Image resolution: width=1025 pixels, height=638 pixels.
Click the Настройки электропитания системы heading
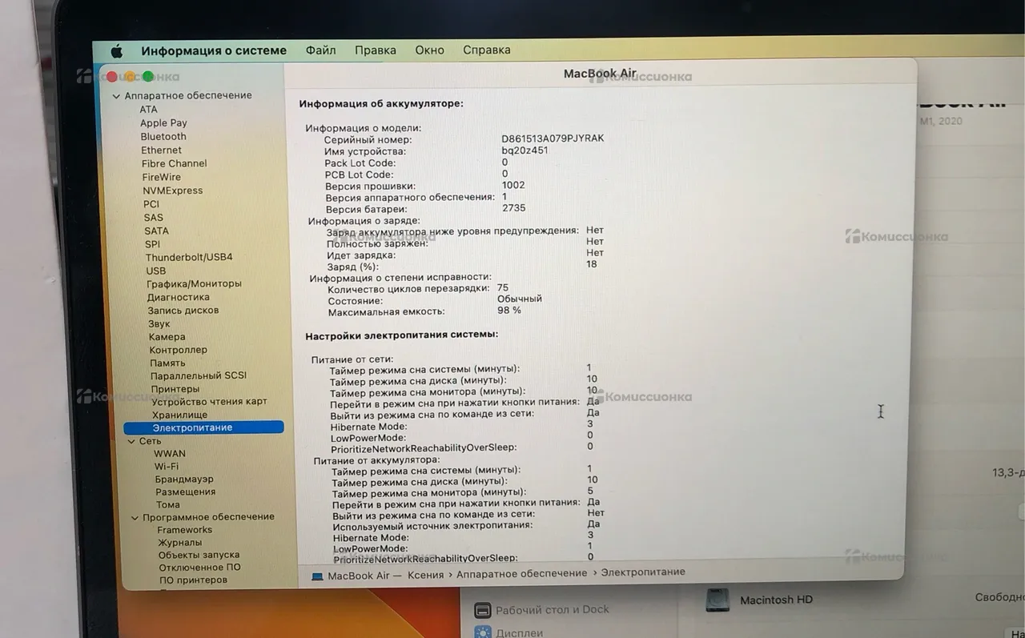pos(401,335)
